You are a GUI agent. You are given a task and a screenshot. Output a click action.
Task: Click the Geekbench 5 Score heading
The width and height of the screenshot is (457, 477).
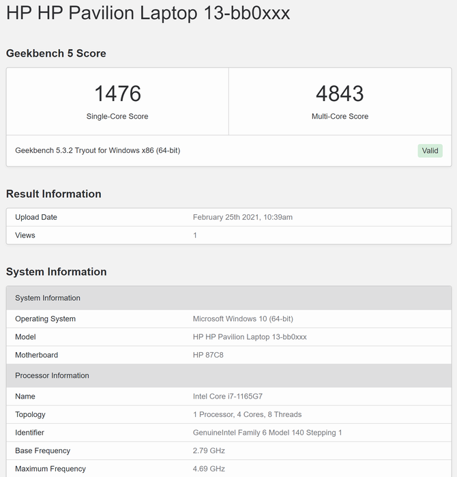tap(56, 53)
